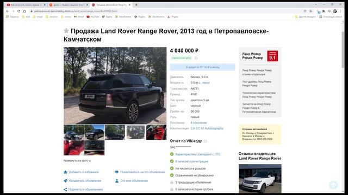
Task: Click the Это мое объявление link
Action: pyautogui.click(x=132, y=180)
